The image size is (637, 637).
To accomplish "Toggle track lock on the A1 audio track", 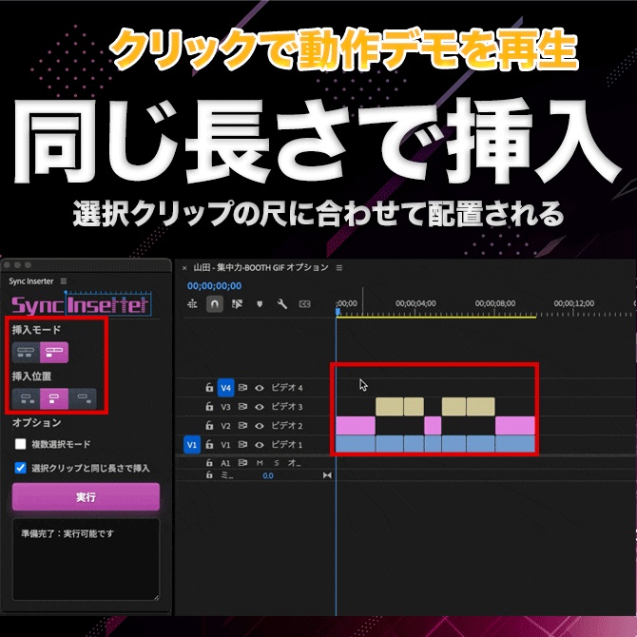I will (209, 463).
